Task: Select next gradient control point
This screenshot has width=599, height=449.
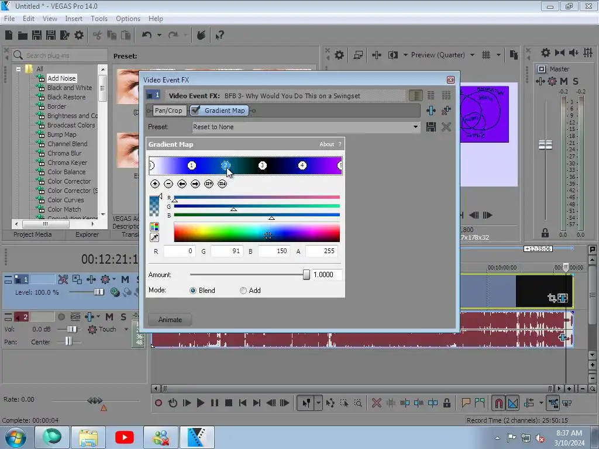Action: (195, 184)
